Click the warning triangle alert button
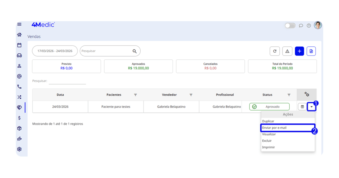The image size is (339, 178). pos(287,51)
